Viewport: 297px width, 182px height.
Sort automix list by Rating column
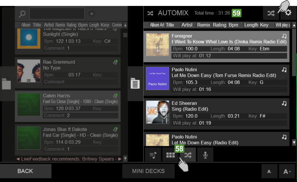pos(219,25)
